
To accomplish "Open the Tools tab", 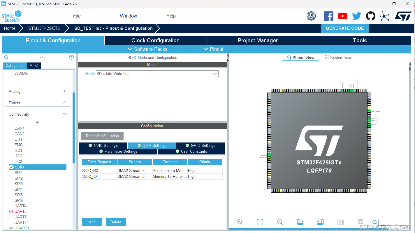I will point(360,41).
